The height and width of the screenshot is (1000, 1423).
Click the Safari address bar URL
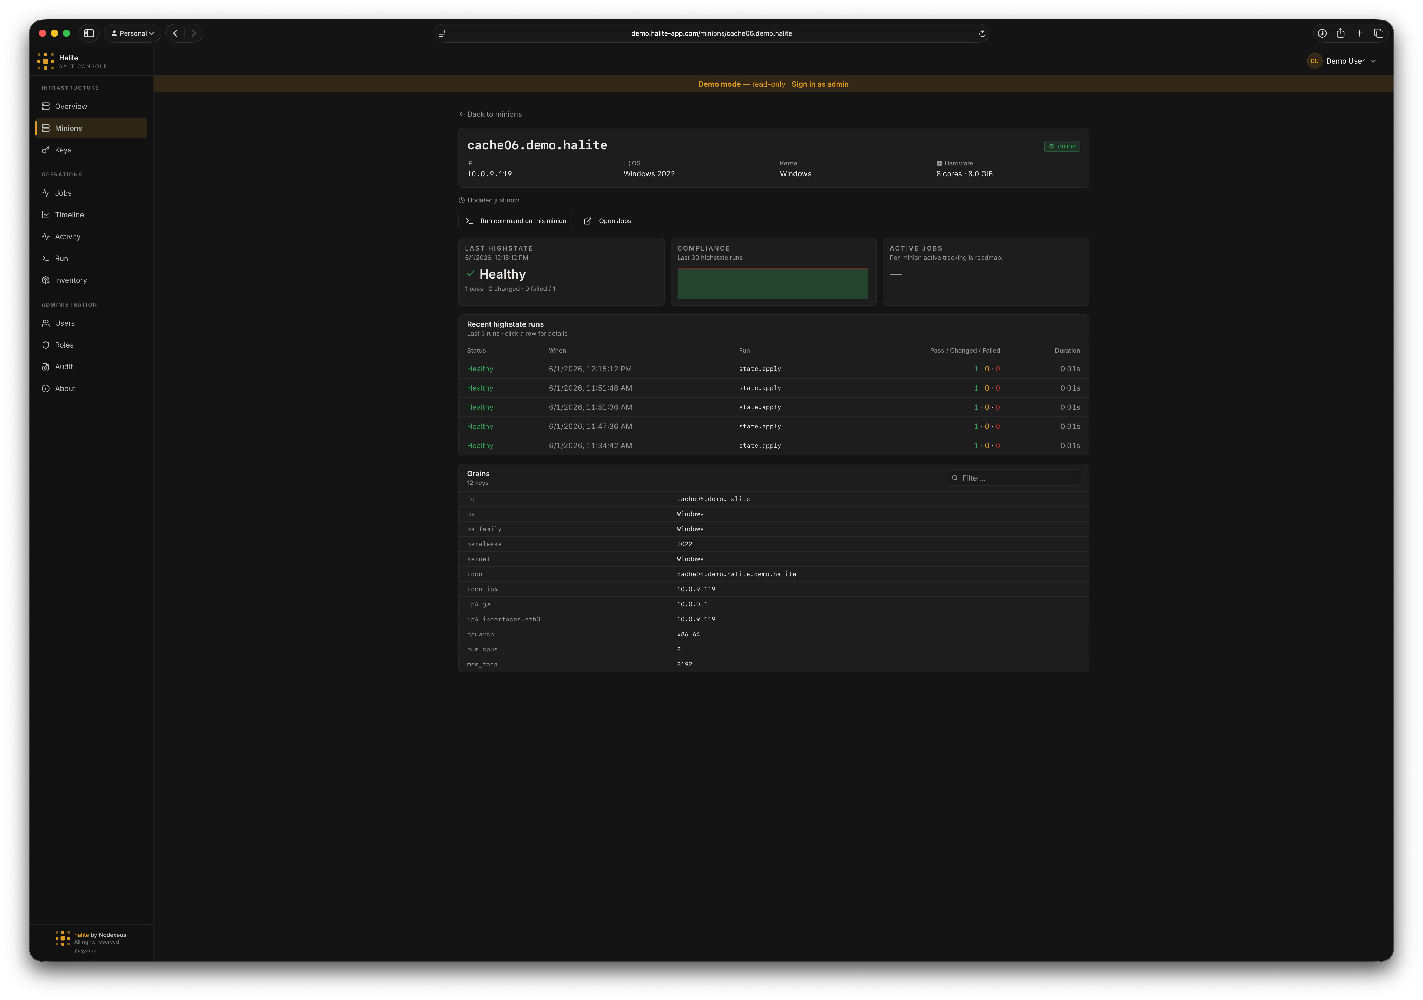click(x=711, y=33)
